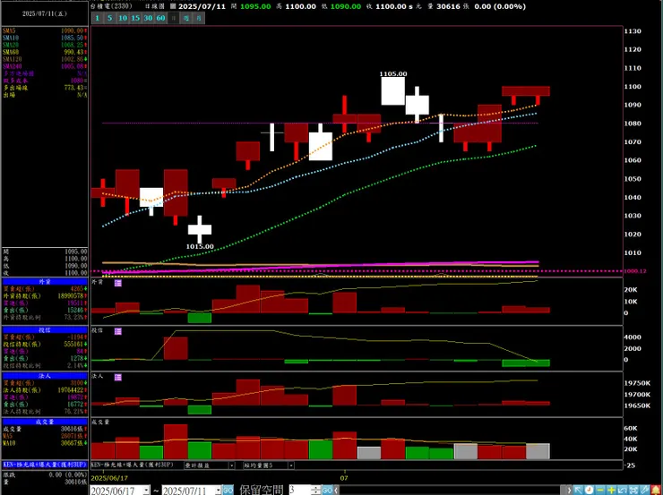Open the 外資 pane settings icon
The height and width of the screenshot is (495, 663).
pyautogui.click(x=118, y=283)
